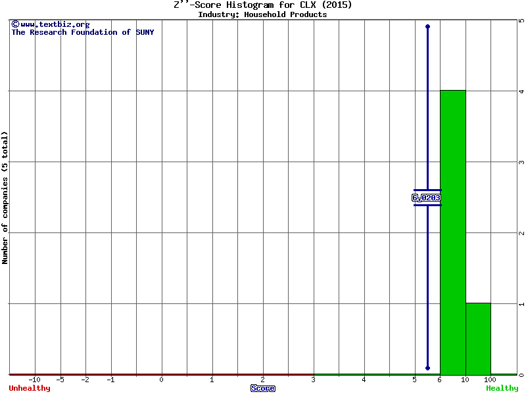Click the right y-axis tick label 2
Screen dimensions: 526x394
pos(521,233)
